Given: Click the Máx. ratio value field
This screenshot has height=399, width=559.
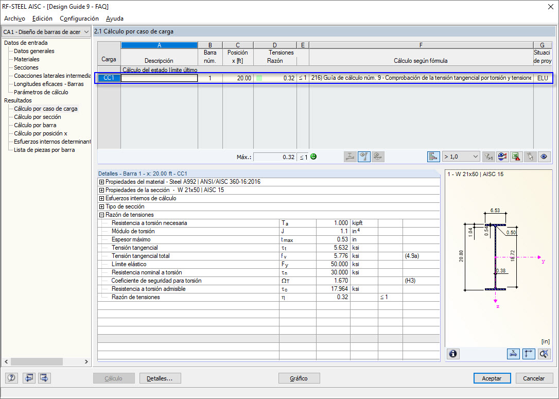Looking at the screenshot, I should (274, 157).
